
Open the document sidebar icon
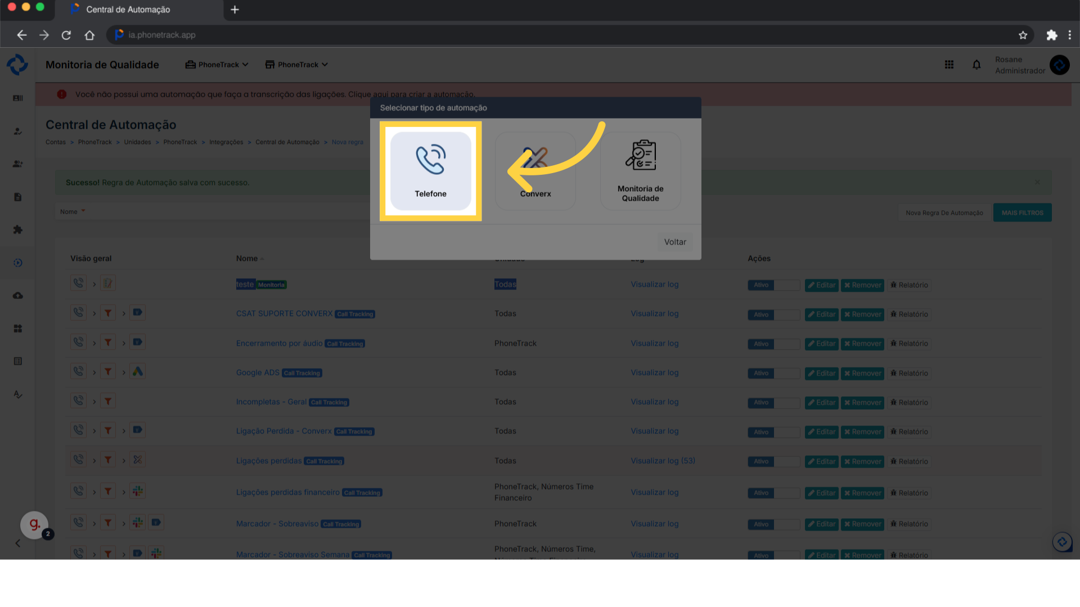(18, 197)
